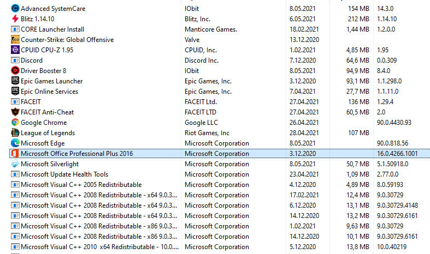Viewport: 430px width, 254px height.
Task: Click size value '107 MB'
Action: tap(358, 133)
